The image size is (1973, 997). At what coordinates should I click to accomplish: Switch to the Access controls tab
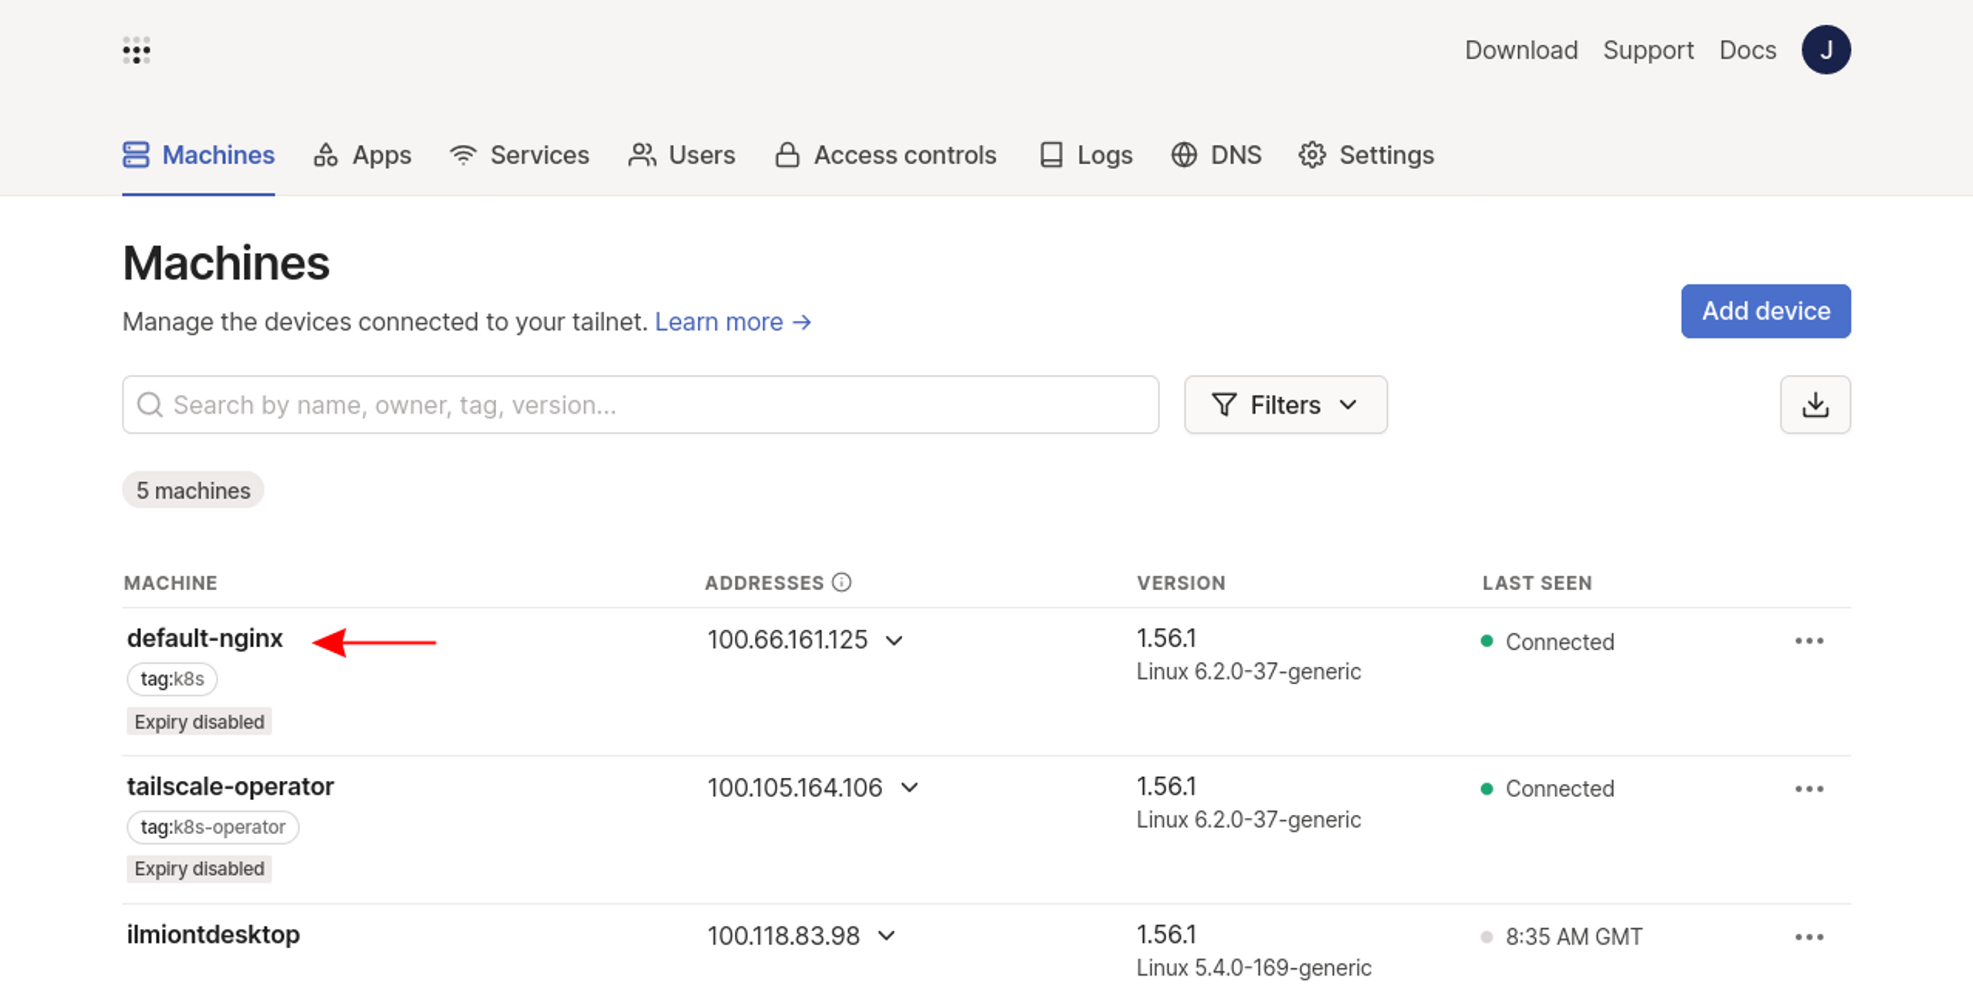click(885, 156)
